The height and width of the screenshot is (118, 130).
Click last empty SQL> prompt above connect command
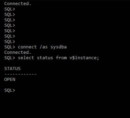(x=10, y=41)
